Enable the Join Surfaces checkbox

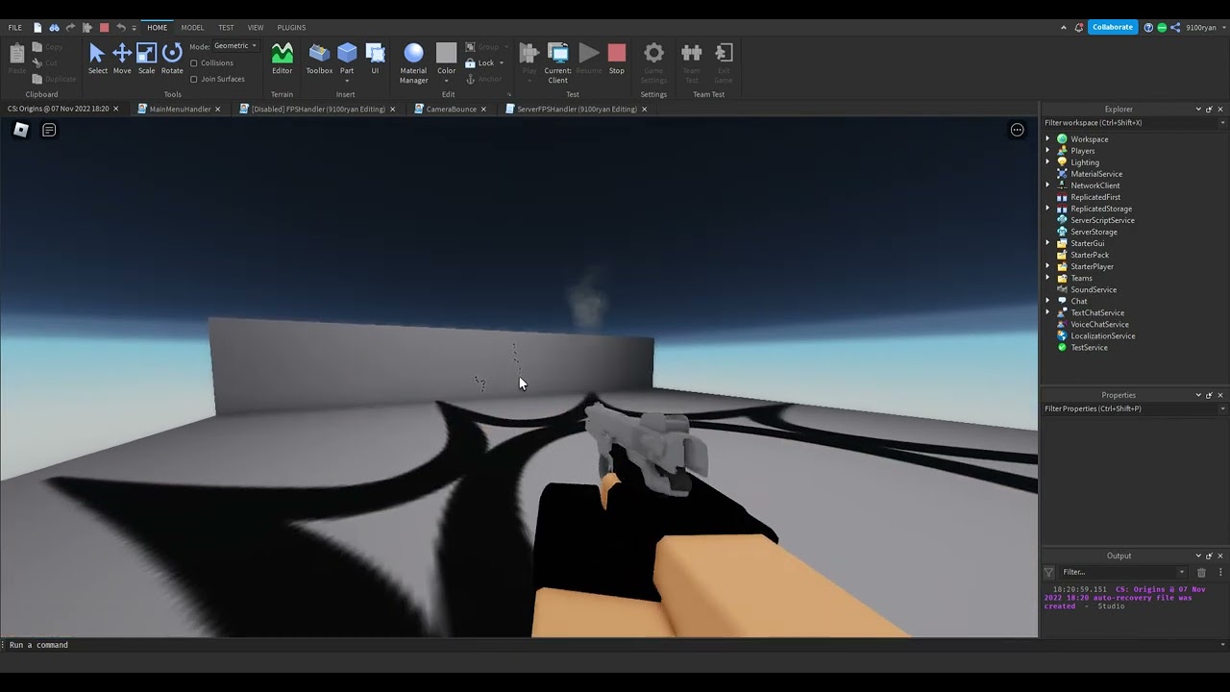(x=194, y=79)
